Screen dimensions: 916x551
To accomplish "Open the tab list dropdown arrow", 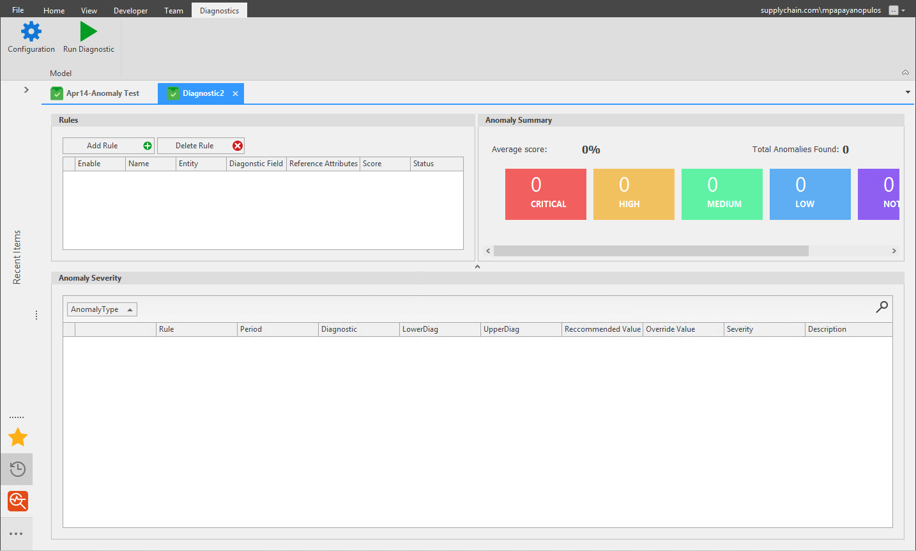I will tap(908, 92).
